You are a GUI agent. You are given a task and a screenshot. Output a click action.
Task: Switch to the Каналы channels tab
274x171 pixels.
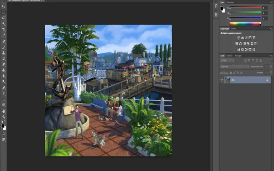click(229, 56)
